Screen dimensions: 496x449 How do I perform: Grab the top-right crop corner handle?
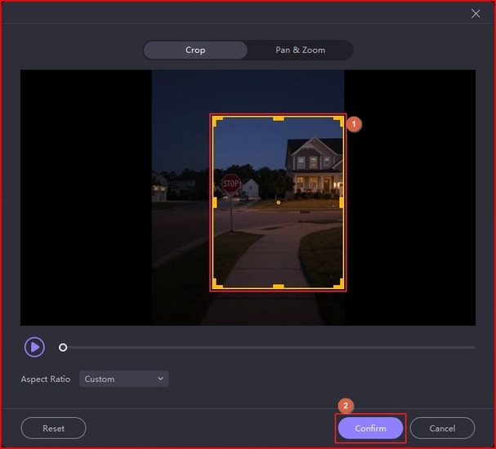[x=339, y=121]
